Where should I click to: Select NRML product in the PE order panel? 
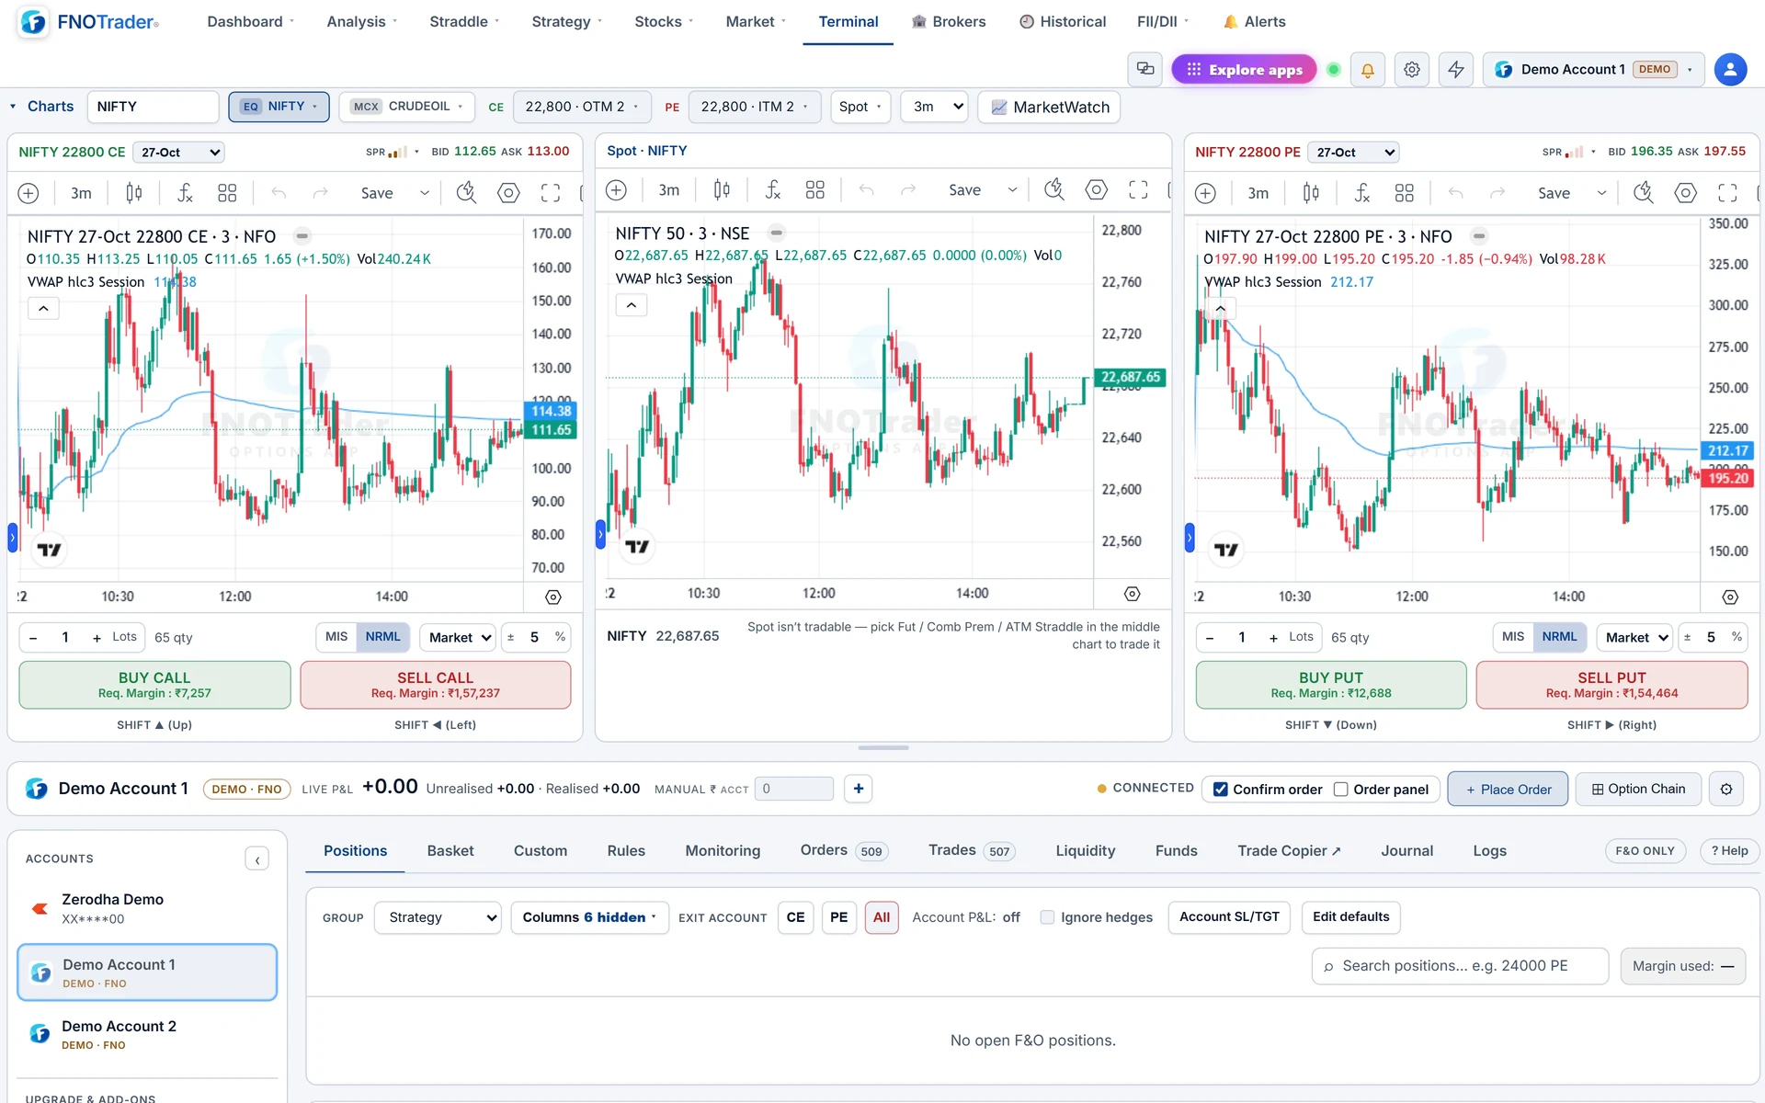tap(1559, 637)
